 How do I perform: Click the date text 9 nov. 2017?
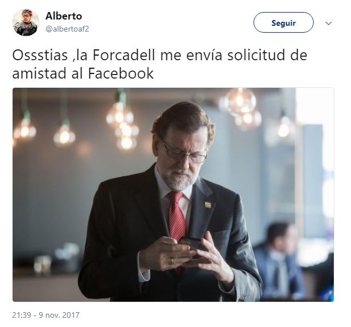pyautogui.click(x=59, y=315)
